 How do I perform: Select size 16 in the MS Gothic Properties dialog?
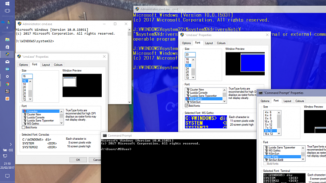click(187, 59)
